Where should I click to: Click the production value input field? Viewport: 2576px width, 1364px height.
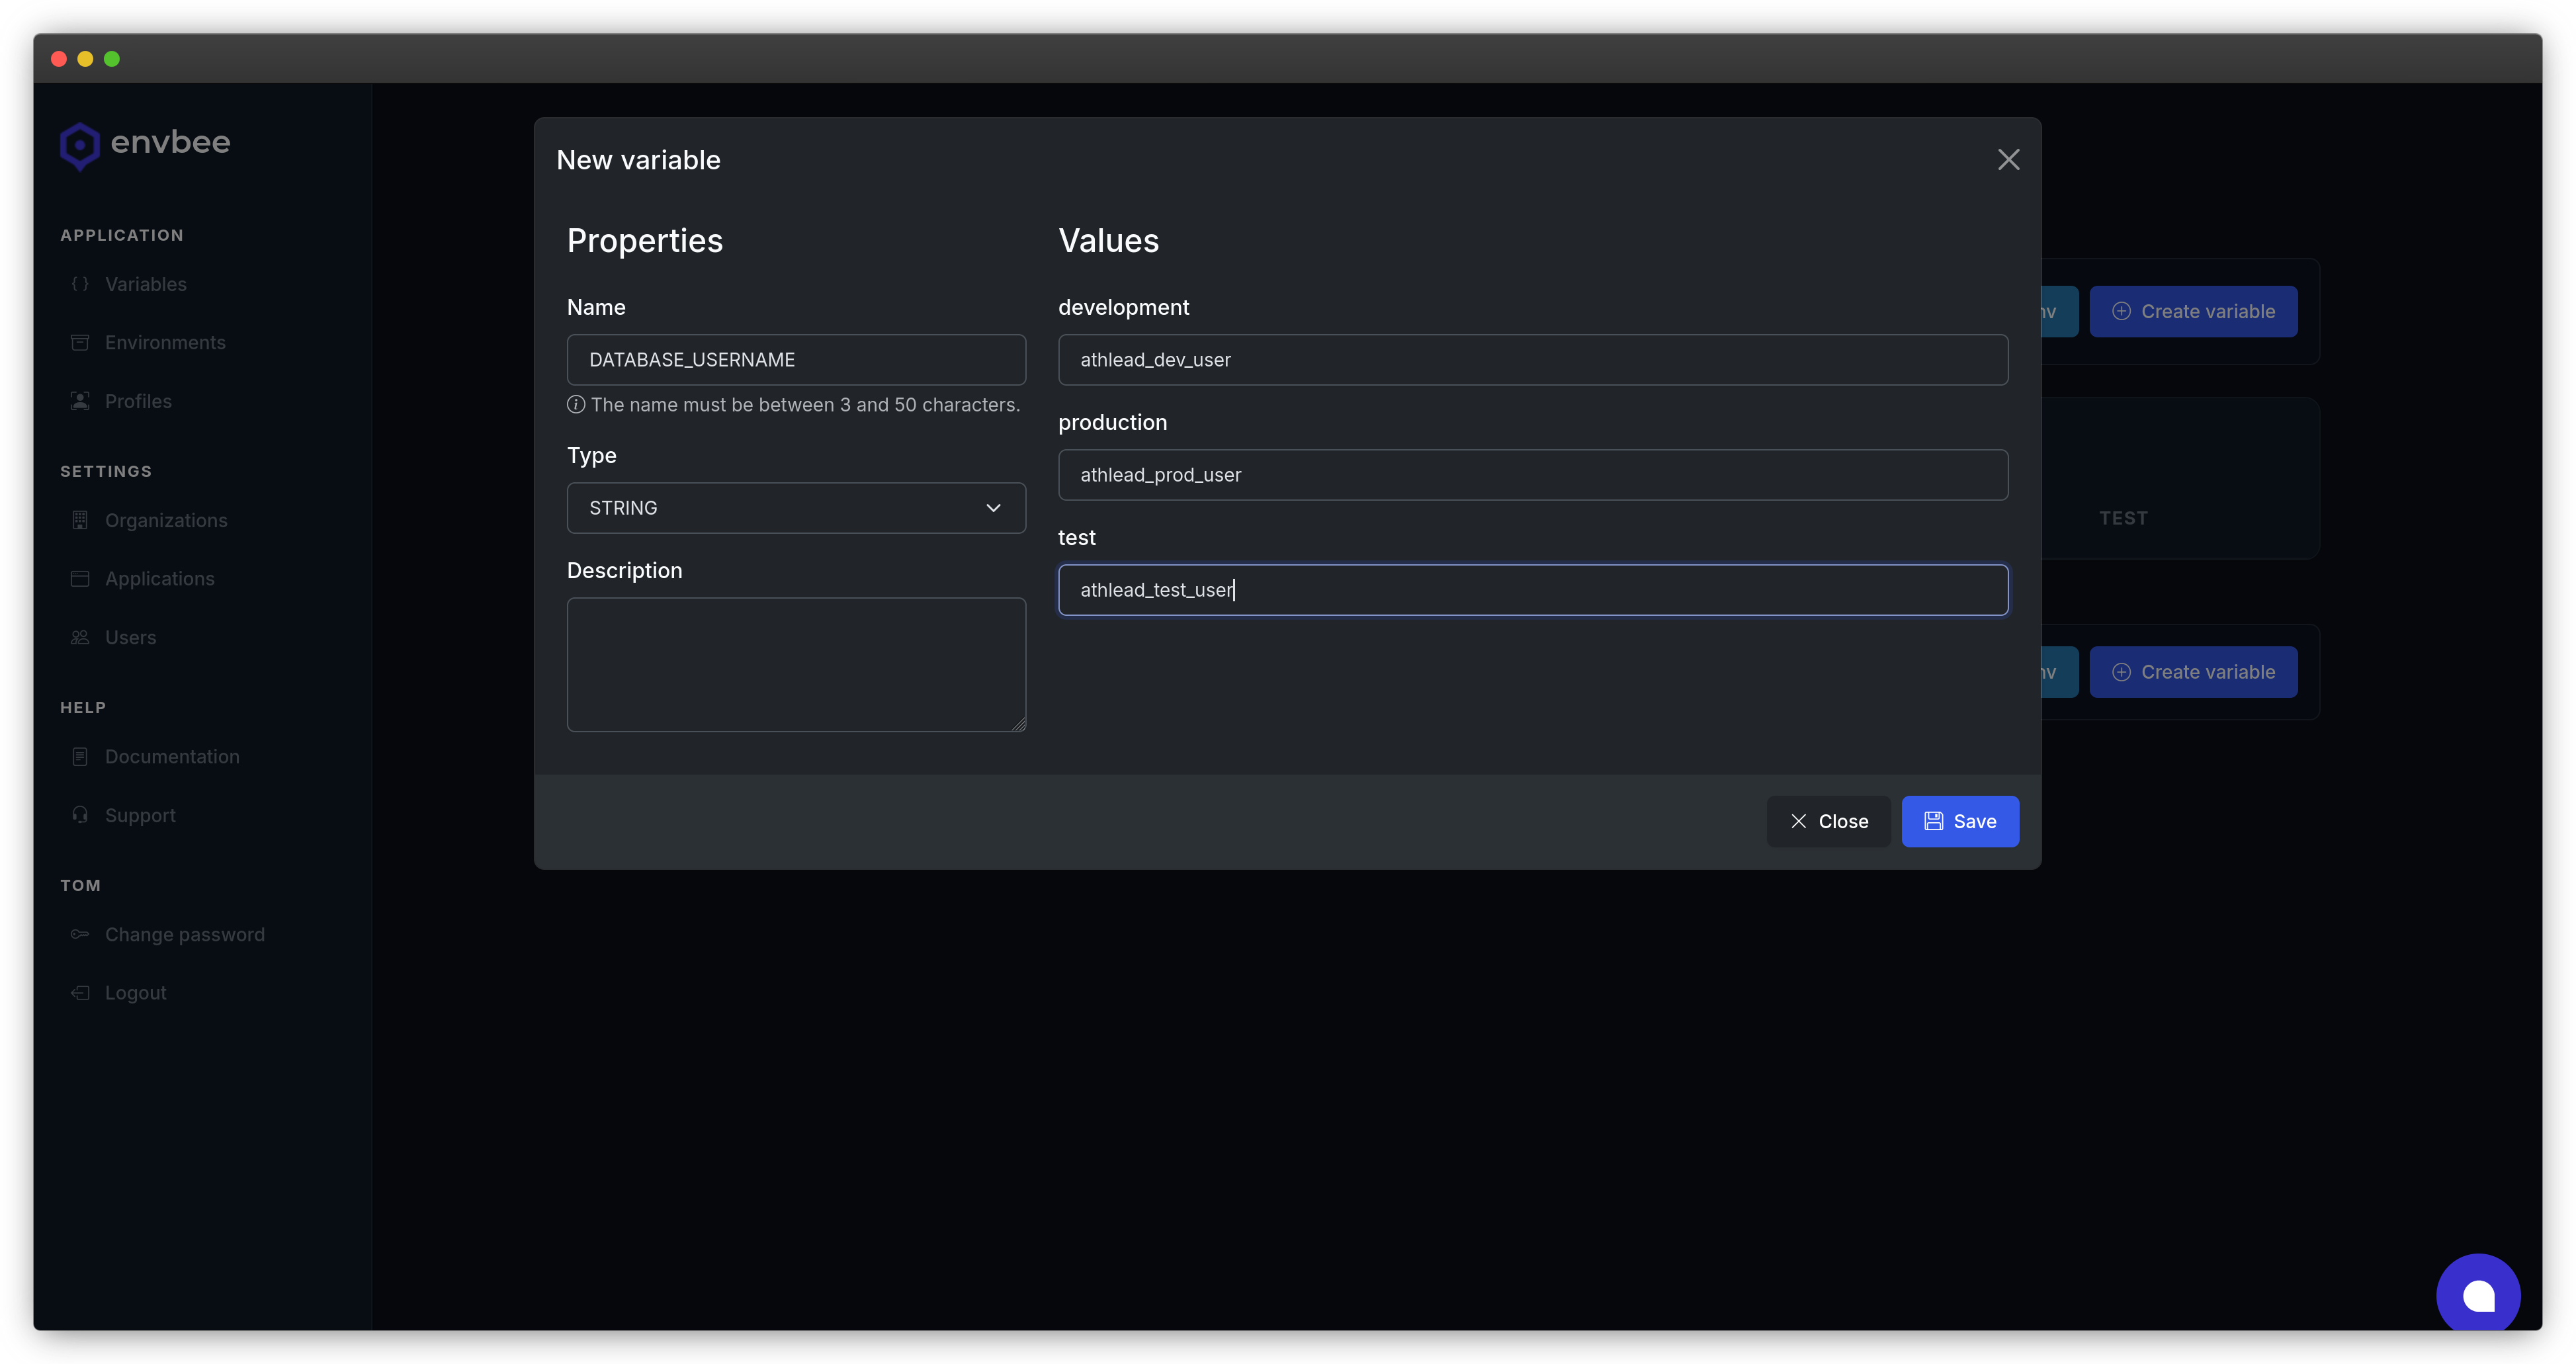pos(1532,475)
